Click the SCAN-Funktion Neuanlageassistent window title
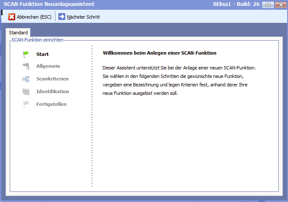Screen dimensions: 288x202 click(49, 4)
